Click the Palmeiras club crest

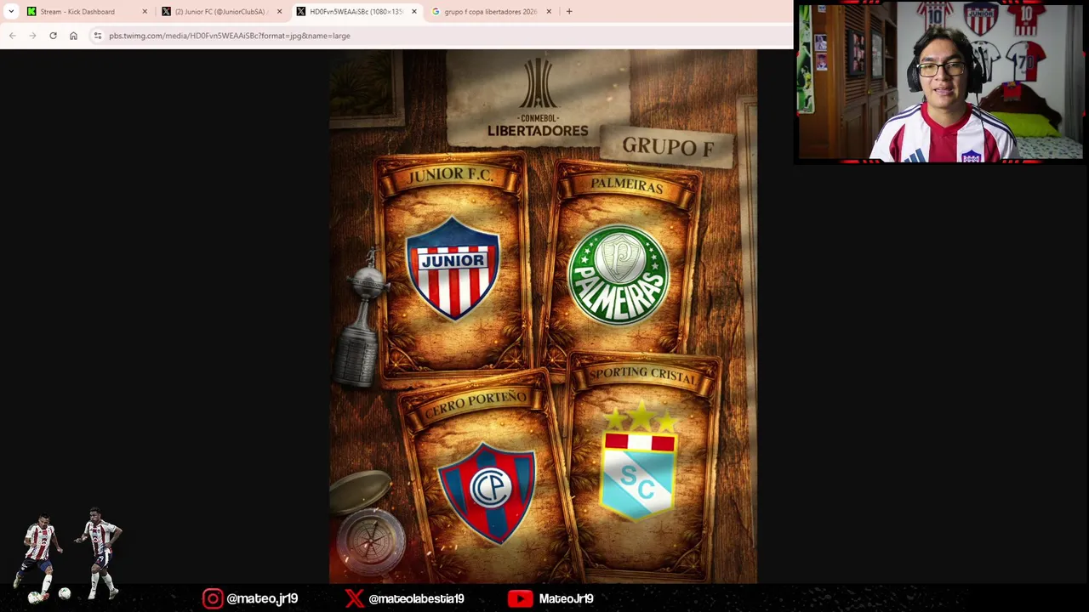pos(619,275)
